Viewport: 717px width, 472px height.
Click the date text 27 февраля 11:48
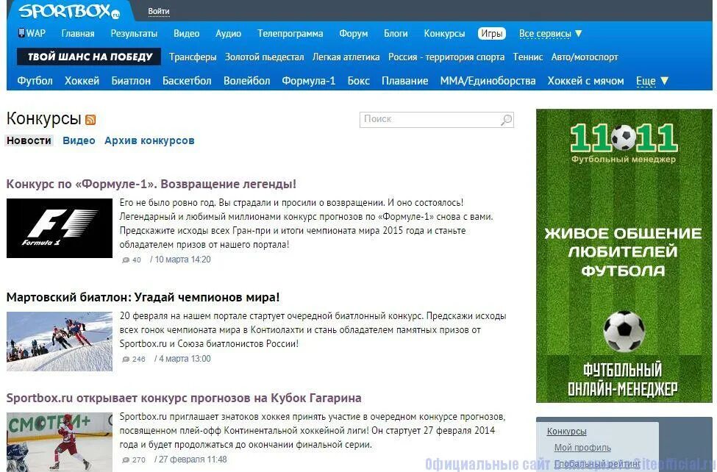click(193, 460)
